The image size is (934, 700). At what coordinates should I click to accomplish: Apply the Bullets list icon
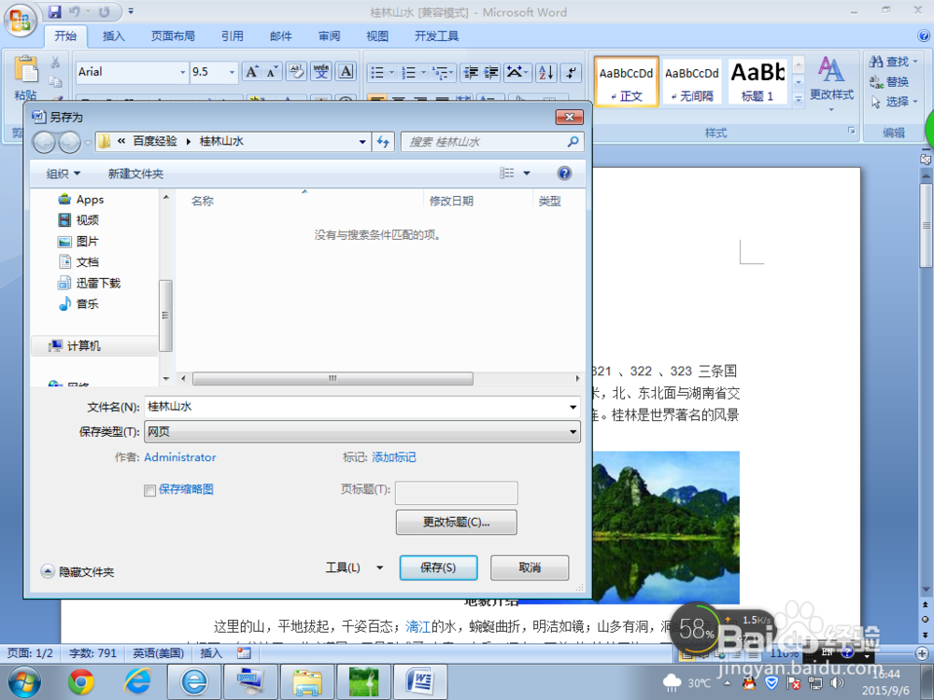377,72
